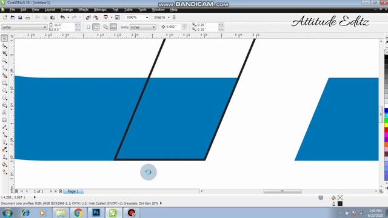Open the File menu

tap(12, 10)
